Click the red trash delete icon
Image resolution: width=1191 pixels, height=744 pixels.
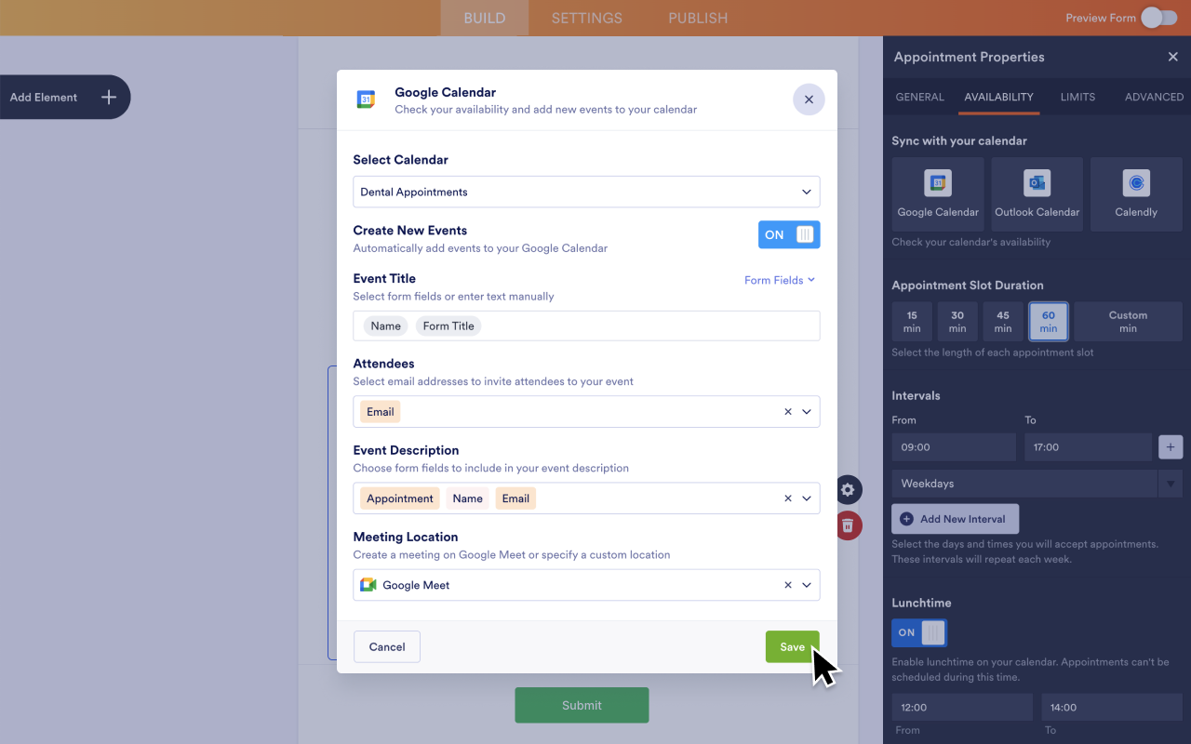848,525
